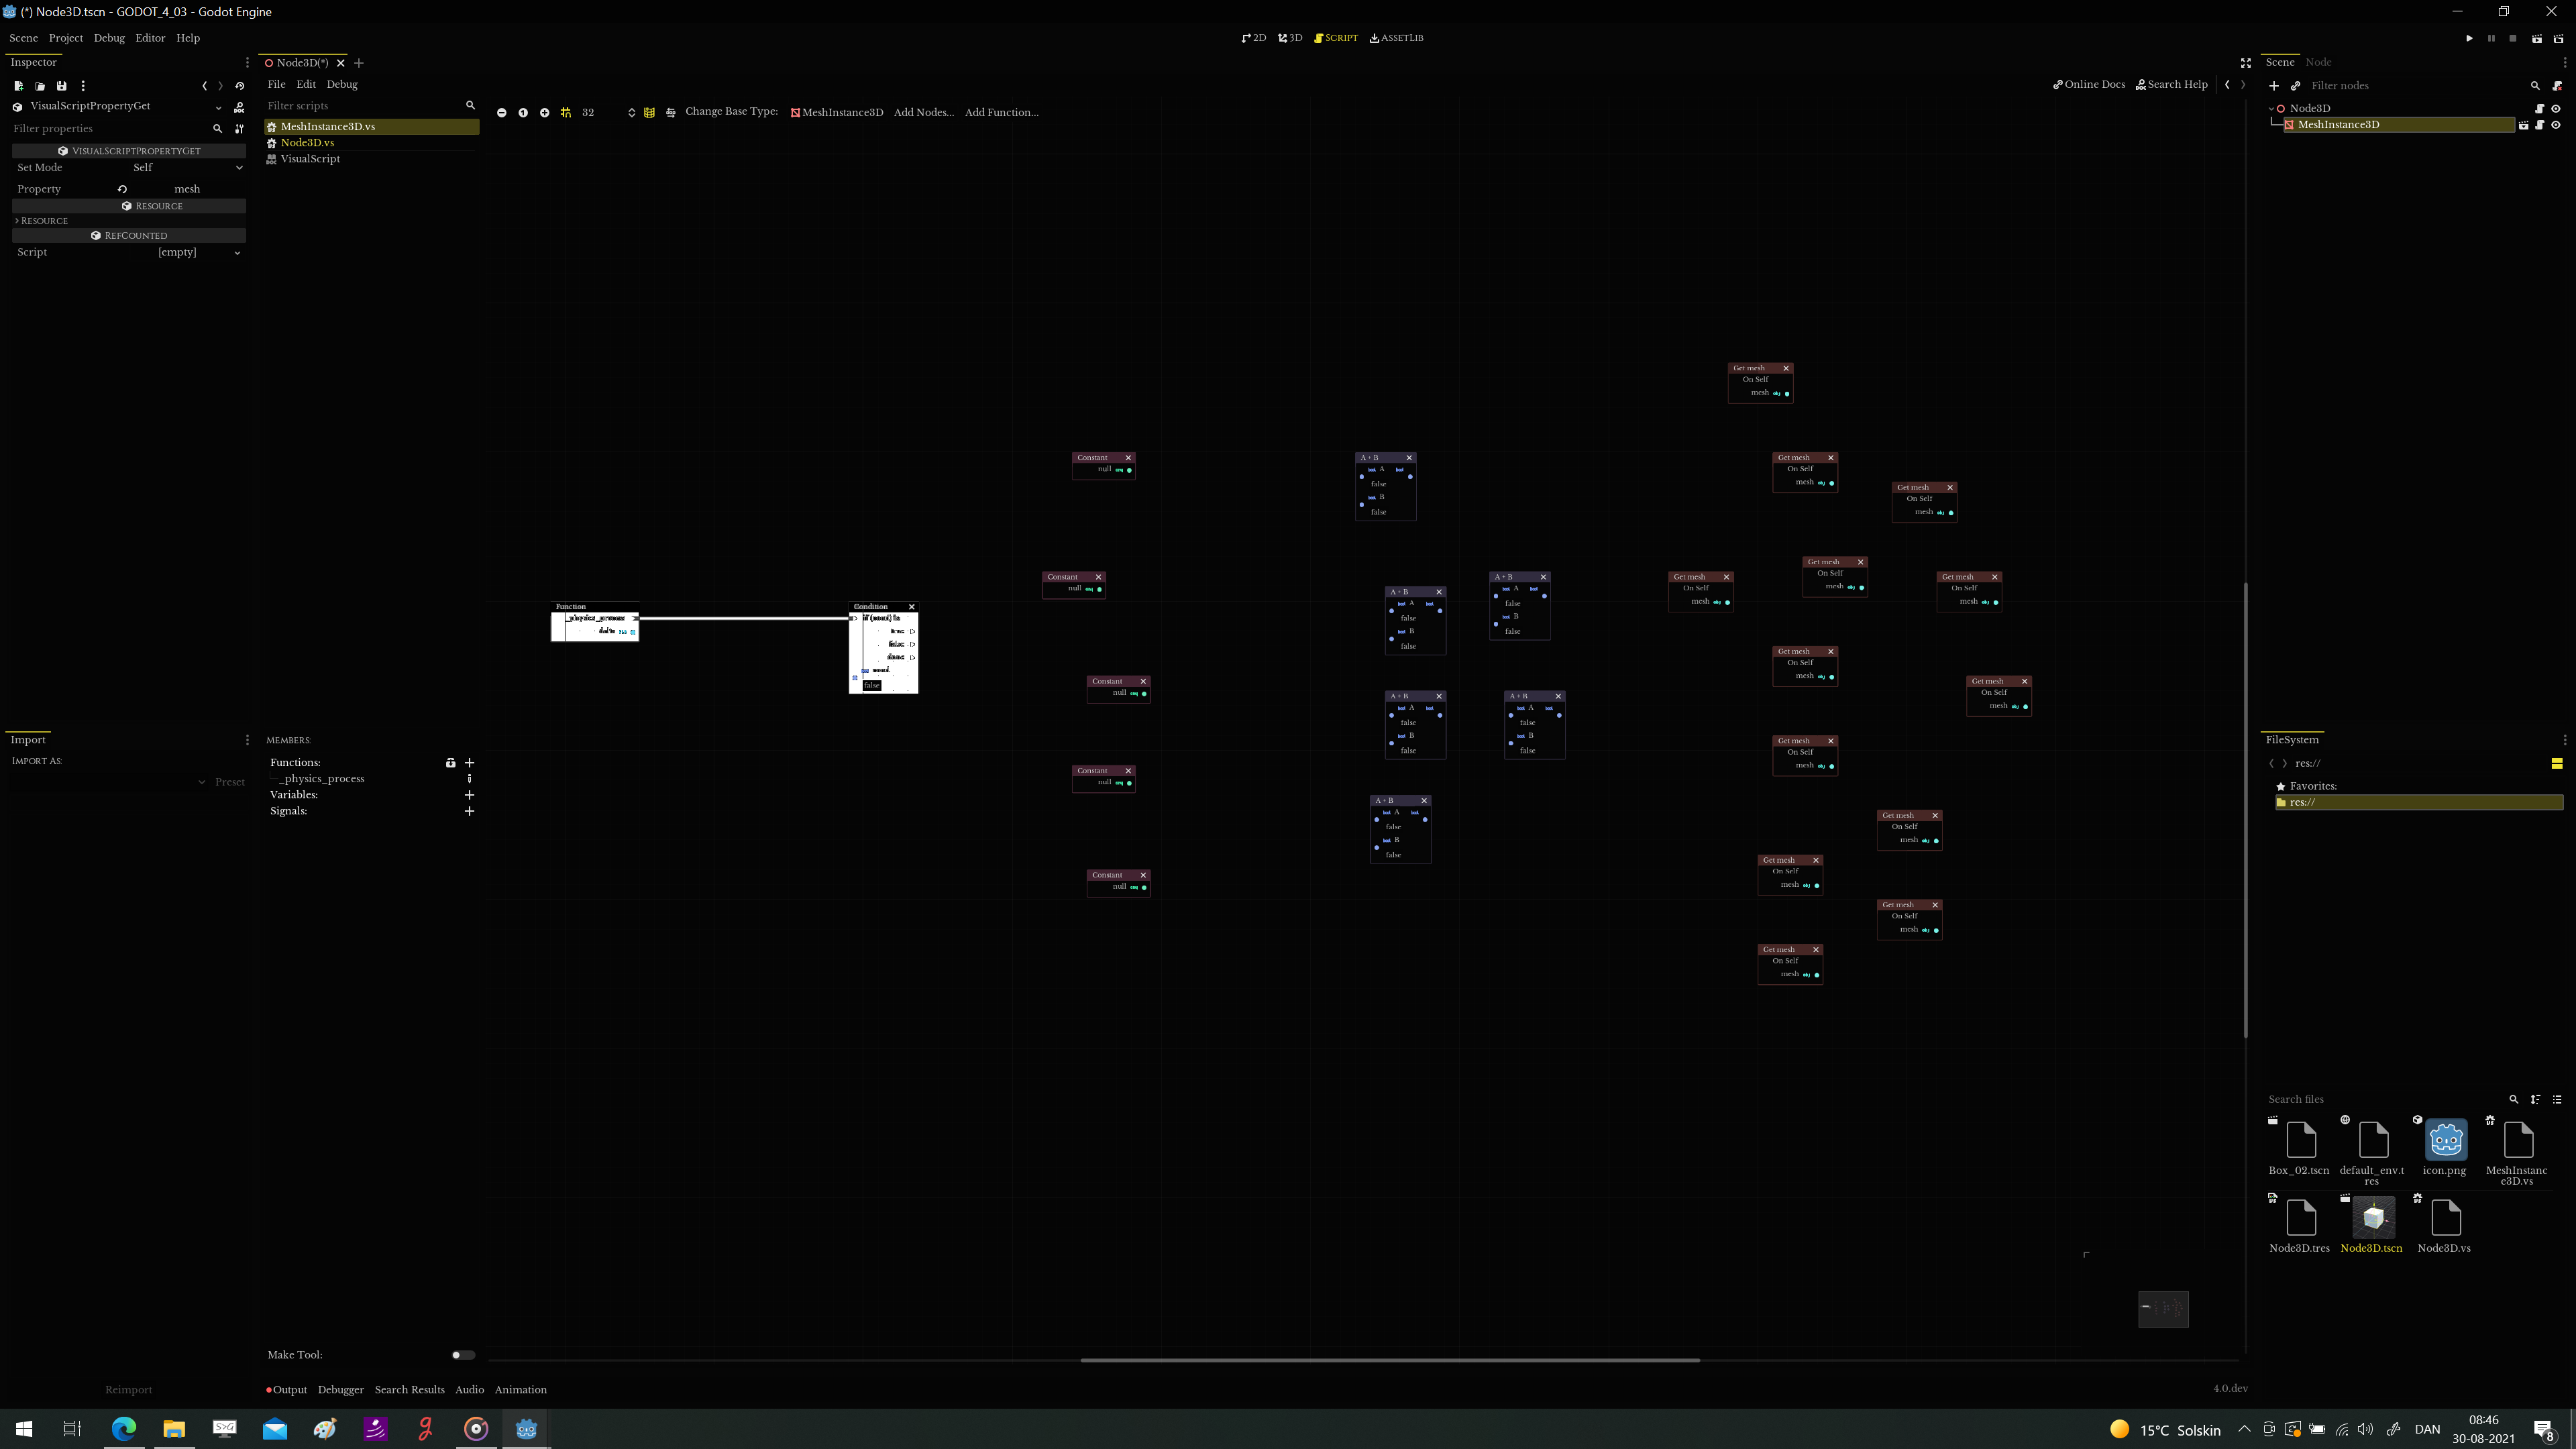Screen dimensions: 2576x1449
Task: Enable the Make Tool toggle
Action: pos(462,1354)
